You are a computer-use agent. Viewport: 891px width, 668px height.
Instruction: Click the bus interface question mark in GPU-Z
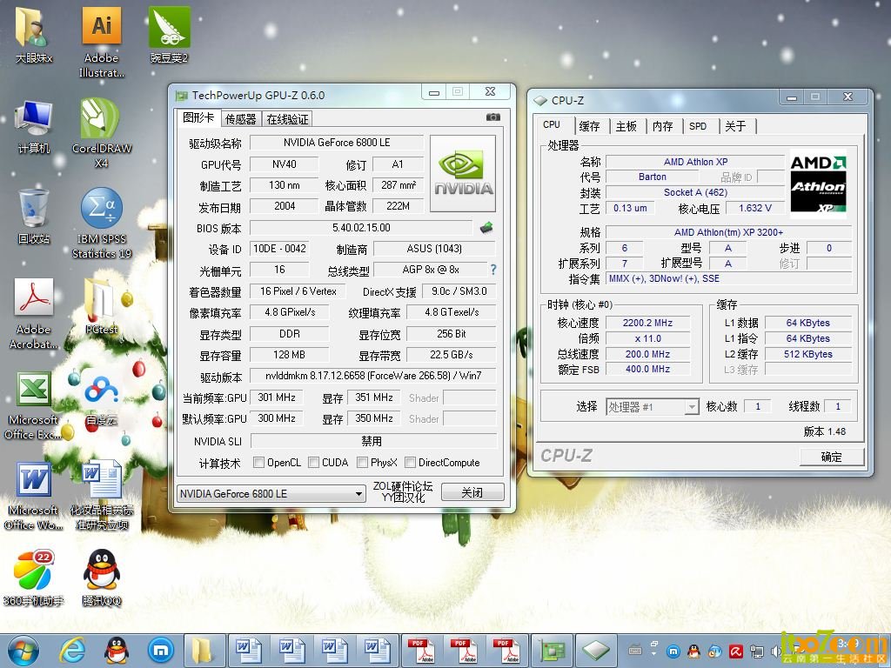tap(493, 270)
